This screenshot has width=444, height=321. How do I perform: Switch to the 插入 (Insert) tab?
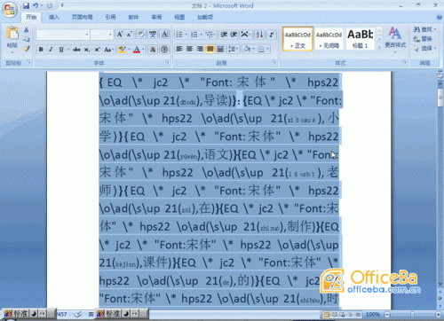point(54,17)
